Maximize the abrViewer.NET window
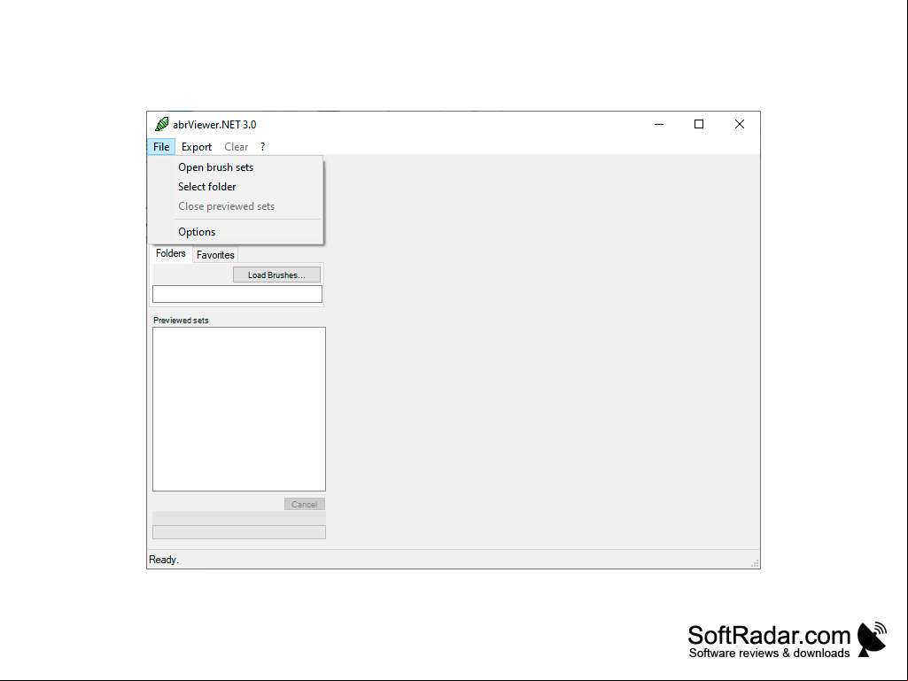This screenshot has width=908, height=681. (x=699, y=124)
